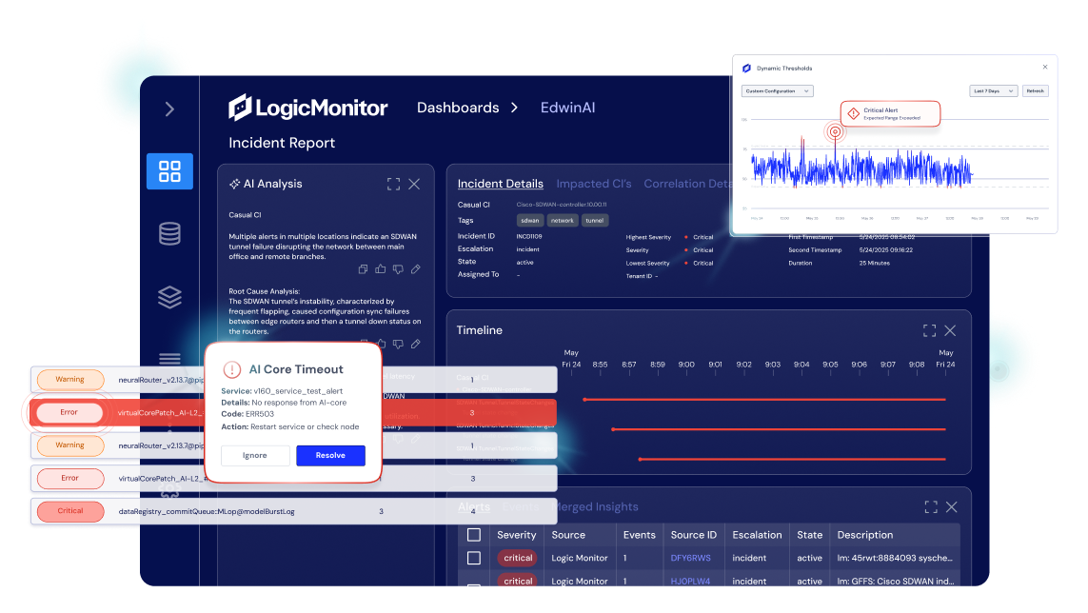Click the bottom red timeline bar
The height and width of the screenshot is (613, 1088).
[792, 460]
